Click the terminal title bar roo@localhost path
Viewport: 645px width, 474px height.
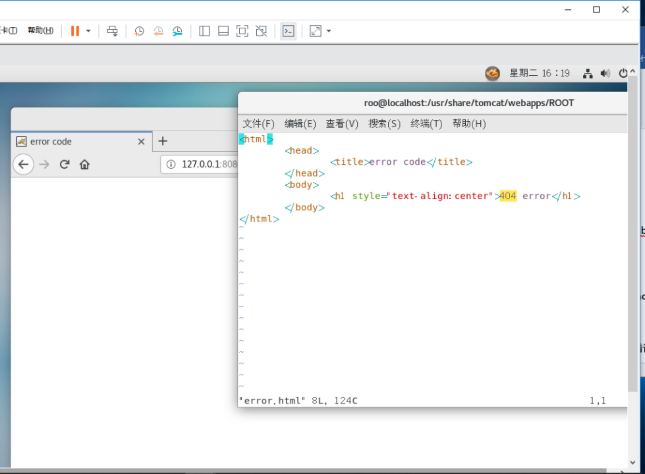coord(469,103)
